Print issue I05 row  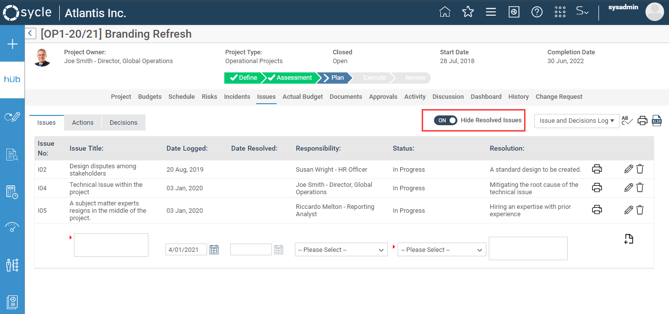tap(597, 210)
